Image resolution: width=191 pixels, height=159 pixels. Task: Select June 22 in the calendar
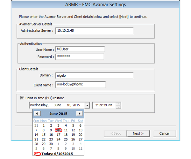coord(44,140)
